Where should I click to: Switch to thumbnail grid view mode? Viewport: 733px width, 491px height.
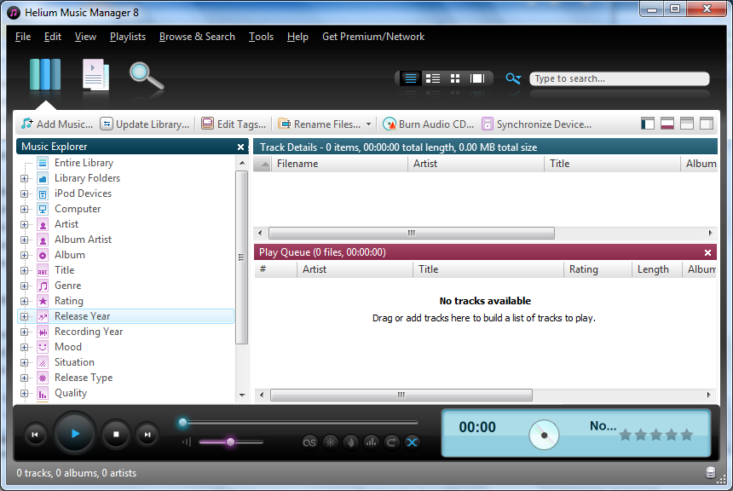pos(455,78)
